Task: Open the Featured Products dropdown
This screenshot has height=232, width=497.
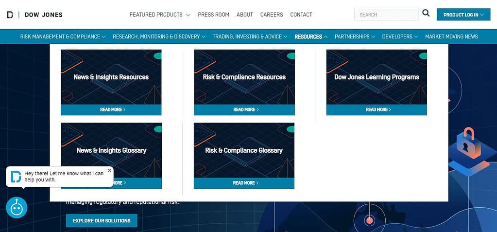Action: (x=160, y=15)
